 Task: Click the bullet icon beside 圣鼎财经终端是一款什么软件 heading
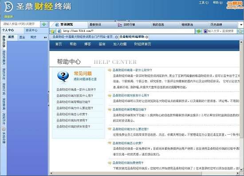click(110, 70)
